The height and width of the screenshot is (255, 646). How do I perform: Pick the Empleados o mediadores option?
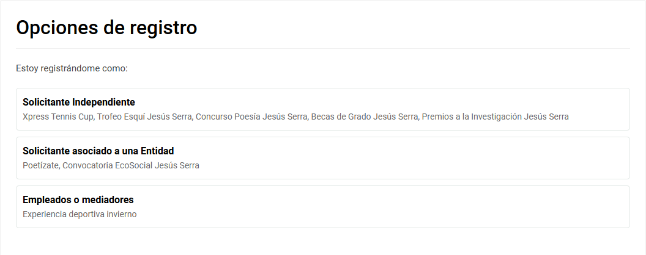322,207
